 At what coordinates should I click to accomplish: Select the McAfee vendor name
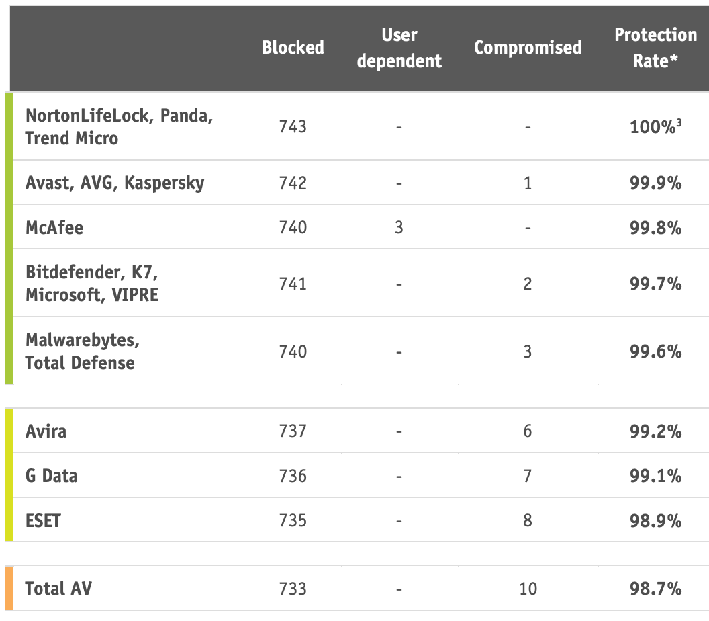(54, 227)
